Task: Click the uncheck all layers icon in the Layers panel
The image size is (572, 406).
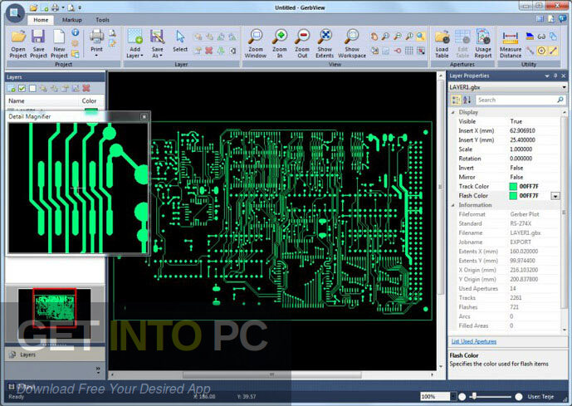Action: click(33, 88)
